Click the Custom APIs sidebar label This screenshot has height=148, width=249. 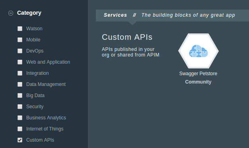[x=40, y=140]
